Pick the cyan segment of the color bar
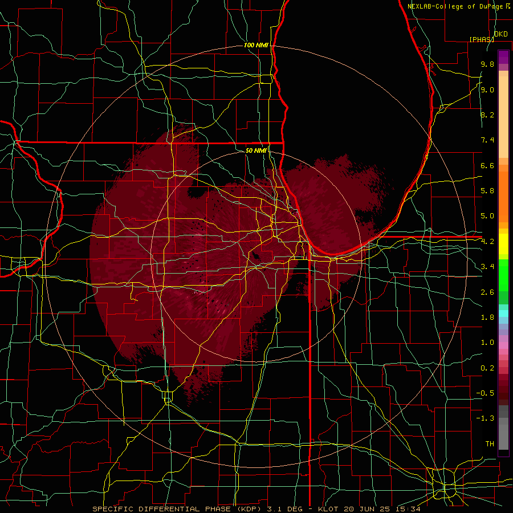513x513 pixels. (503, 313)
